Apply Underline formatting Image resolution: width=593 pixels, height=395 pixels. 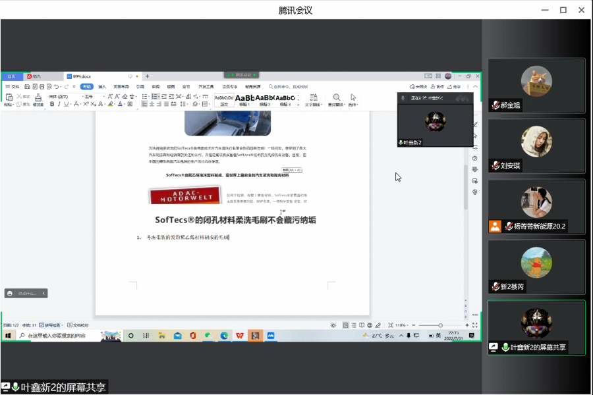pyautogui.click(x=66, y=104)
